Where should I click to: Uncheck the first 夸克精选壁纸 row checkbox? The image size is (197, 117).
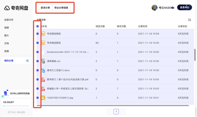tap(38, 34)
